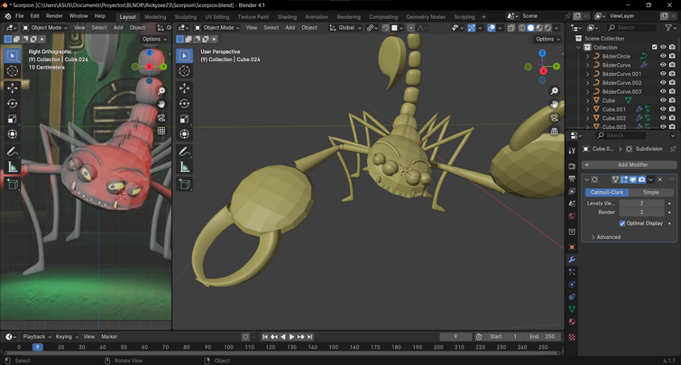Viewport: 681px width, 365px height.
Task: Switch to Rendered shading in User Perspective viewport
Action: click(x=548, y=28)
